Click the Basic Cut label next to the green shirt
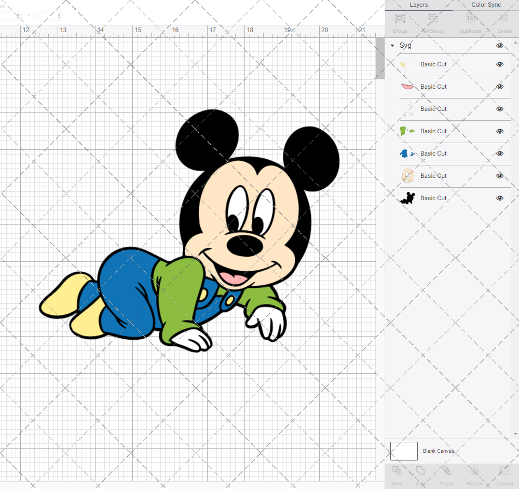Viewport: 519px width, 489px height. (433, 131)
